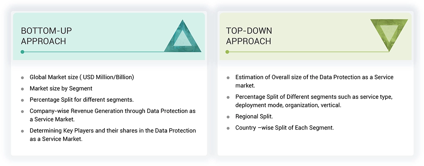The height and width of the screenshot is (166, 424).
Task: Select the Top-Down Approach heading
Action: 249,36
